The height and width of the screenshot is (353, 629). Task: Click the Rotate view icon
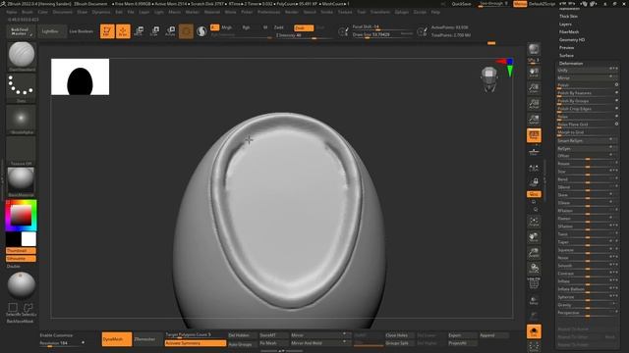[534, 268]
